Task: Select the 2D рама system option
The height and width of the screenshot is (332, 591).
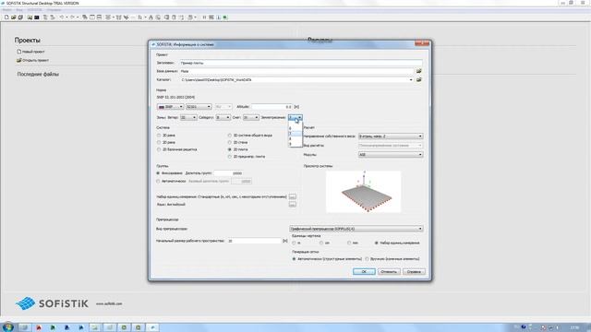Action: click(x=159, y=142)
